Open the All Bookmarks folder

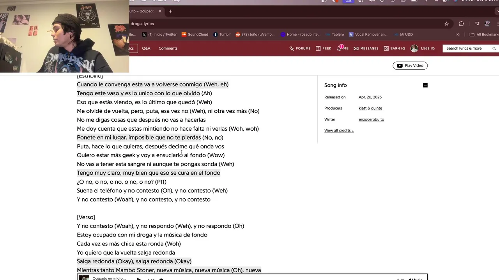pos(484,35)
